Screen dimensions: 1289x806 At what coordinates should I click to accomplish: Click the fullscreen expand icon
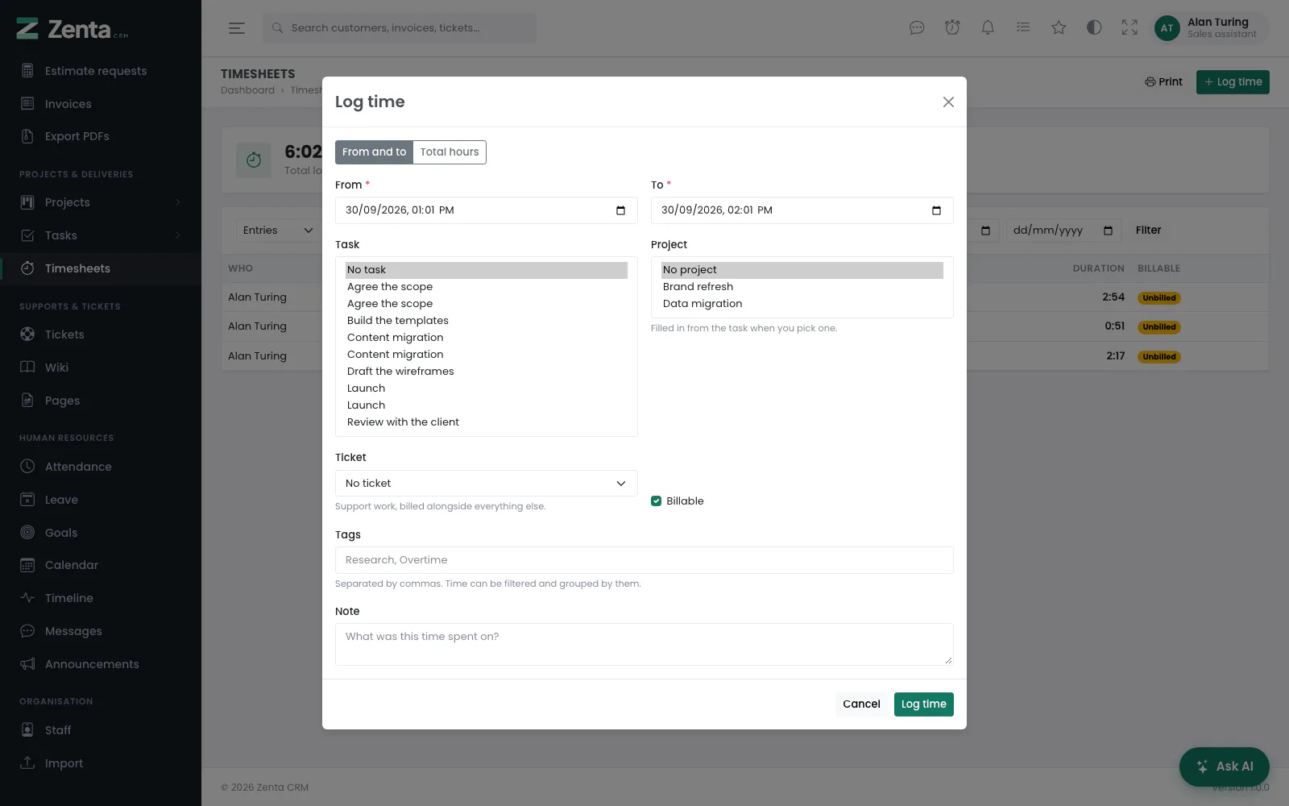click(x=1129, y=28)
